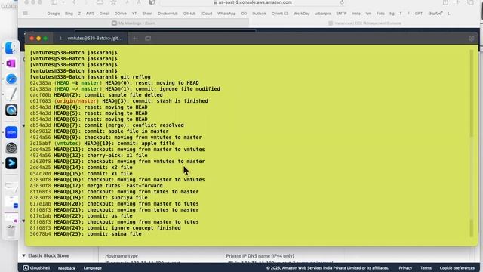Launch Safari from the Dock
This screenshot has height=272, width=483.
tap(11, 79)
